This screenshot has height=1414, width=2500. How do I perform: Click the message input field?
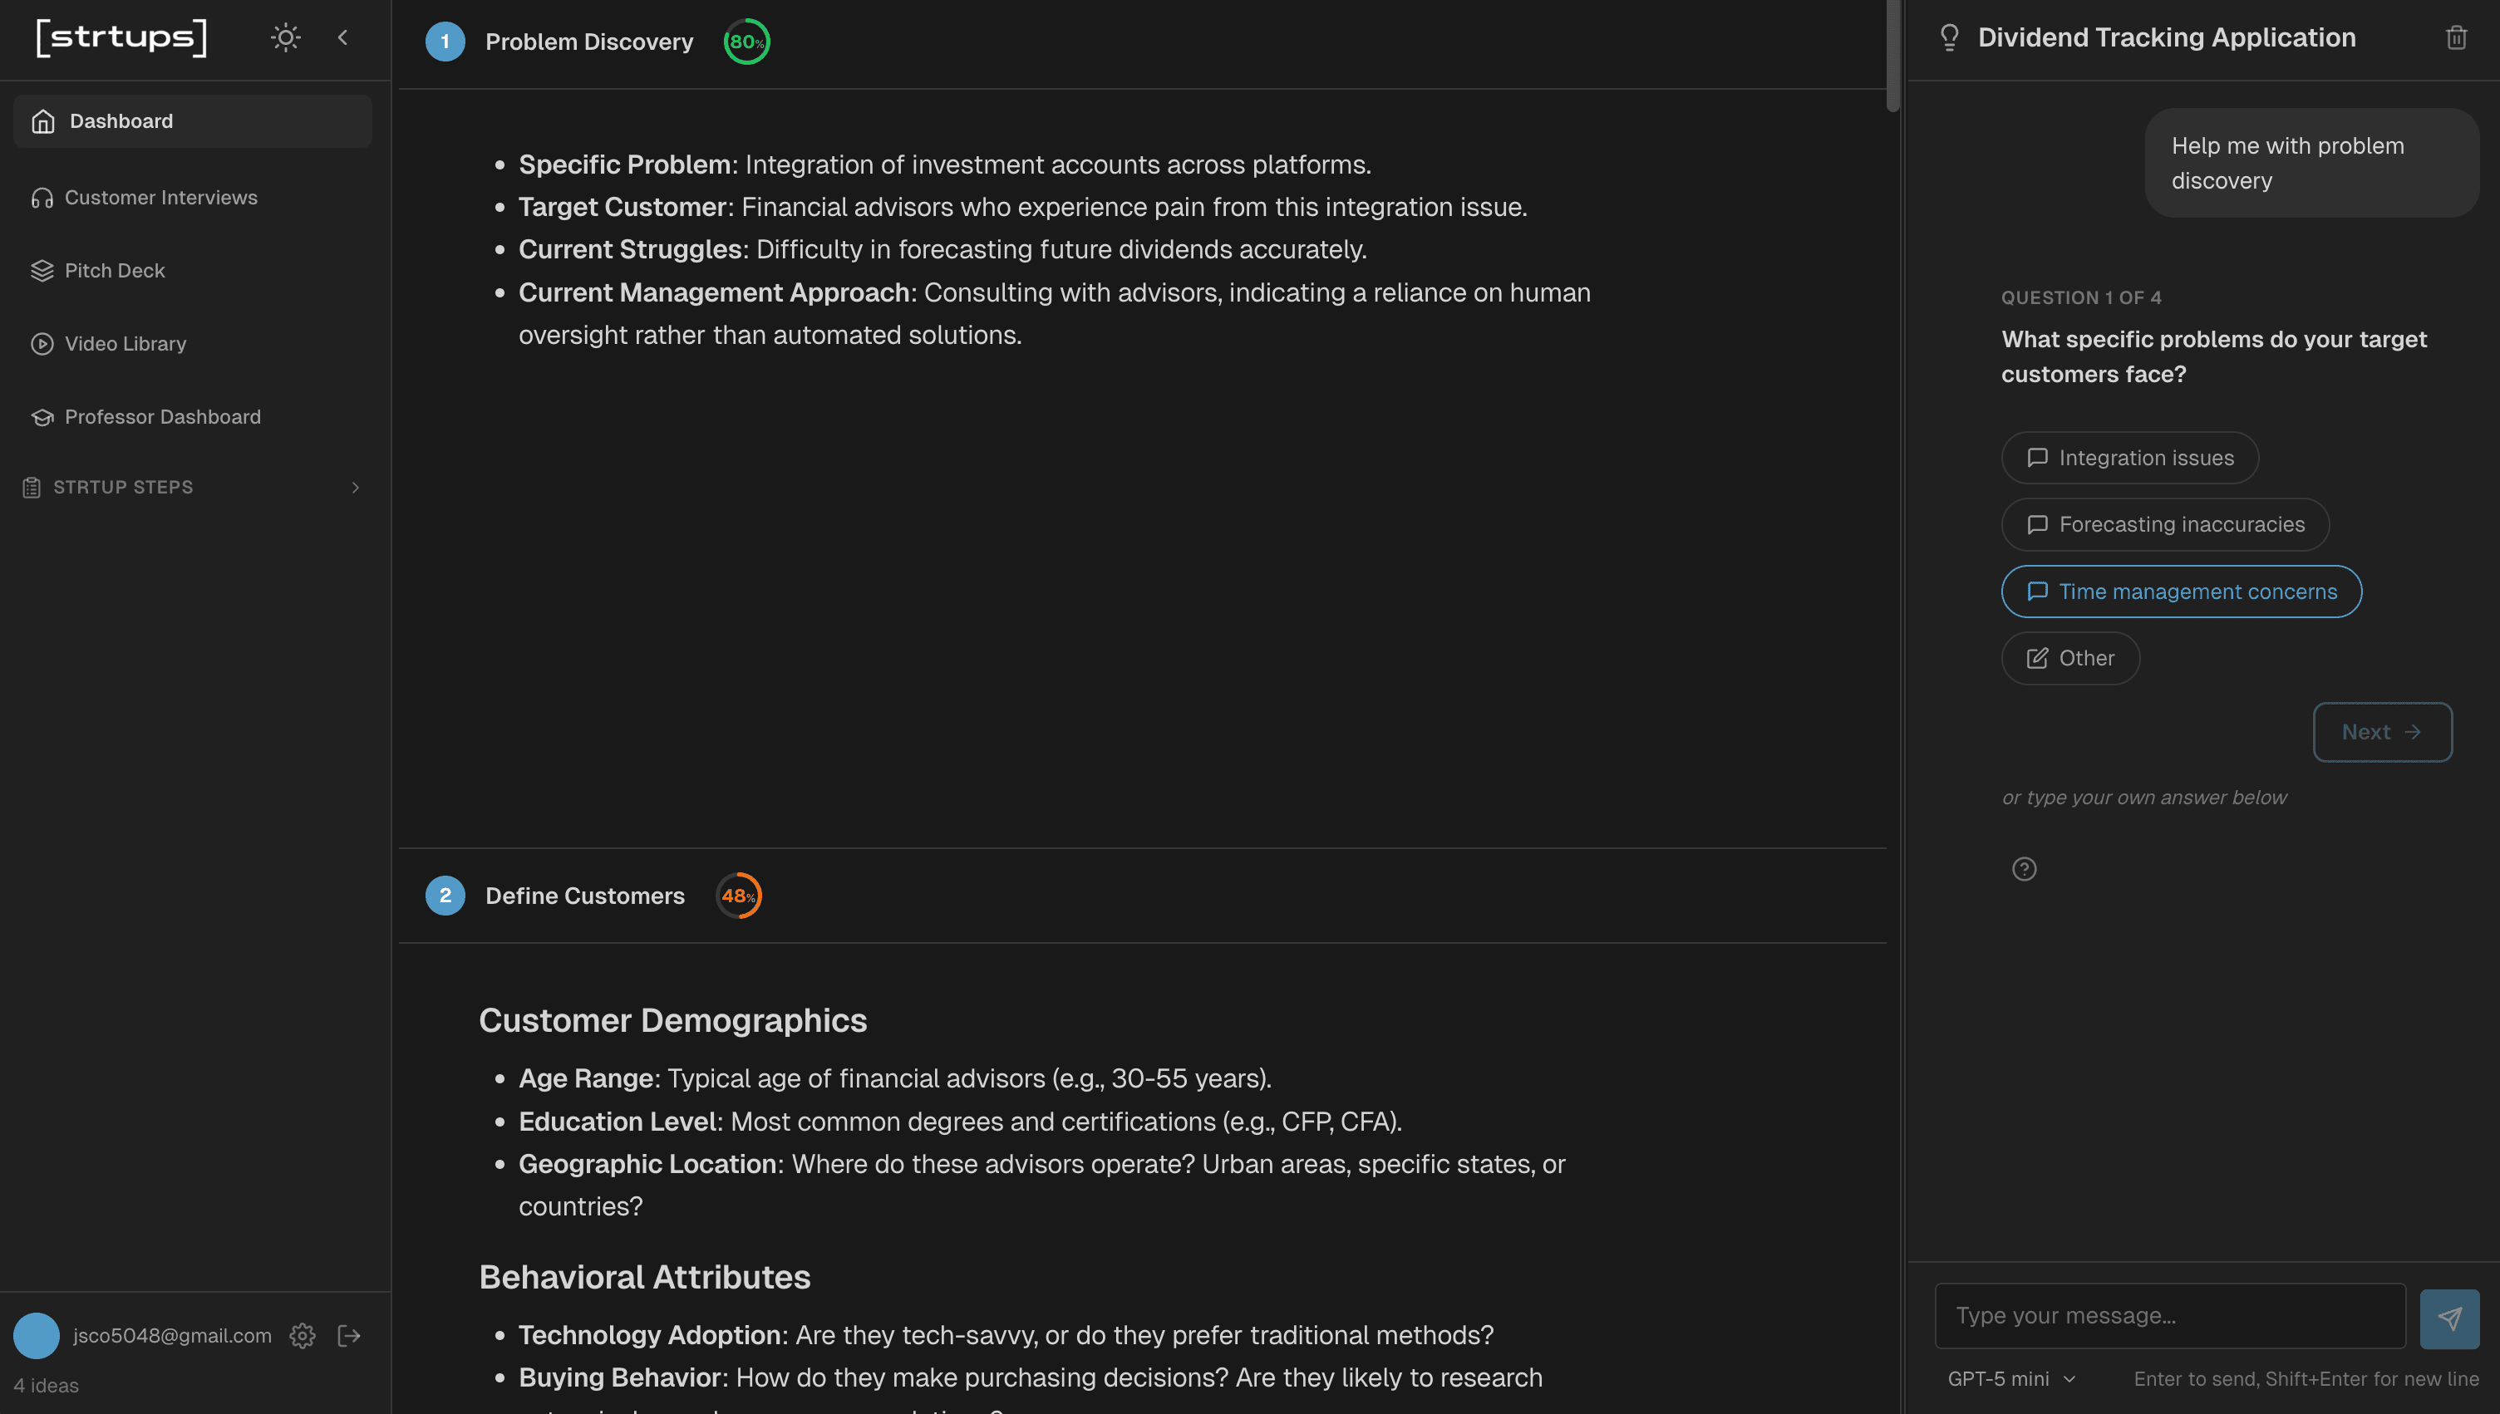point(2169,1315)
